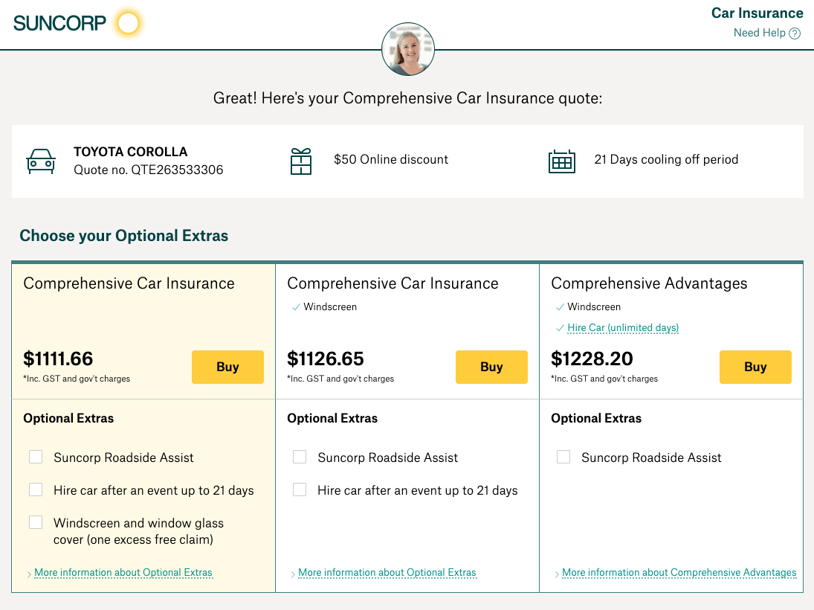Enable Suncorp Roadside Assist in the $1111.66 plan

(36, 457)
